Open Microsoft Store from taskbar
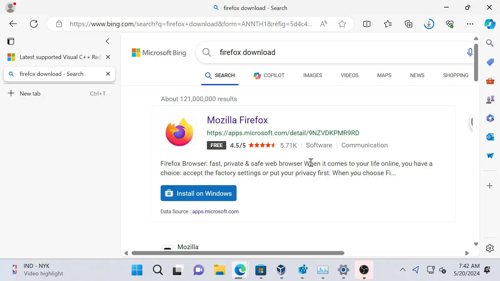The height and width of the screenshot is (281, 500). 261,270
